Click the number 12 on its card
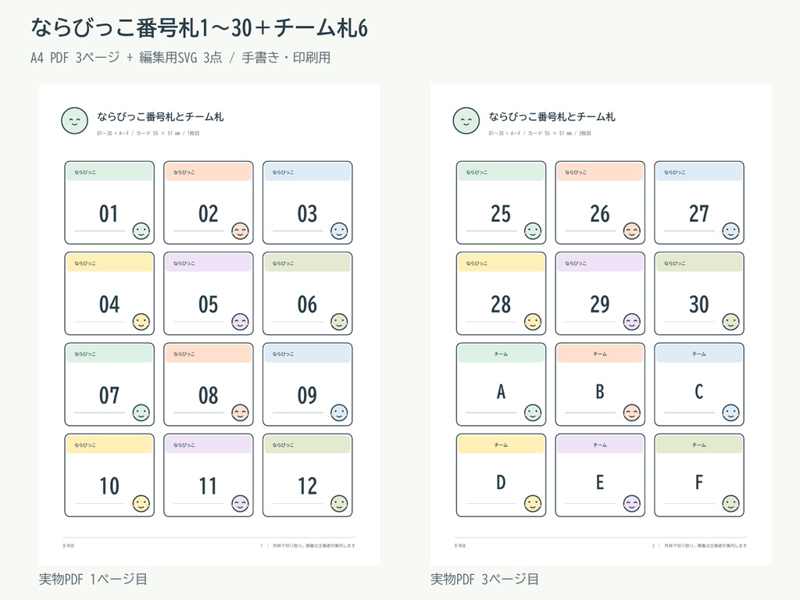Viewport: 800px width, 600px height. pyautogui.click(x=307, y=486)
